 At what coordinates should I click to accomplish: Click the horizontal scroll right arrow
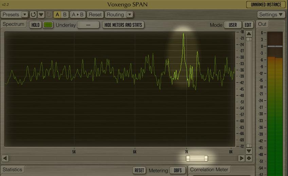coord(241,158)
